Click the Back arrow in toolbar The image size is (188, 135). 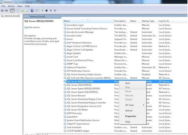click(2, 11)
